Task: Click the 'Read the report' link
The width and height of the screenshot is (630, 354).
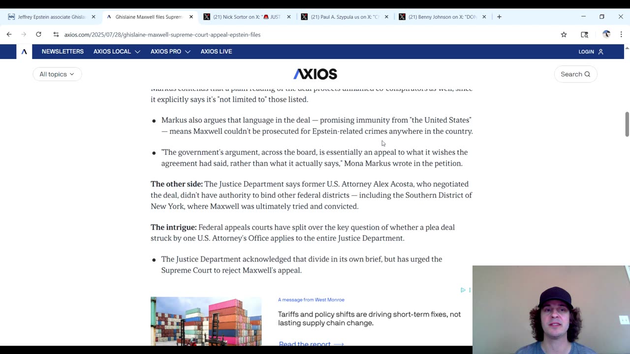Action: pyautogui.click(x=311, y=344)
